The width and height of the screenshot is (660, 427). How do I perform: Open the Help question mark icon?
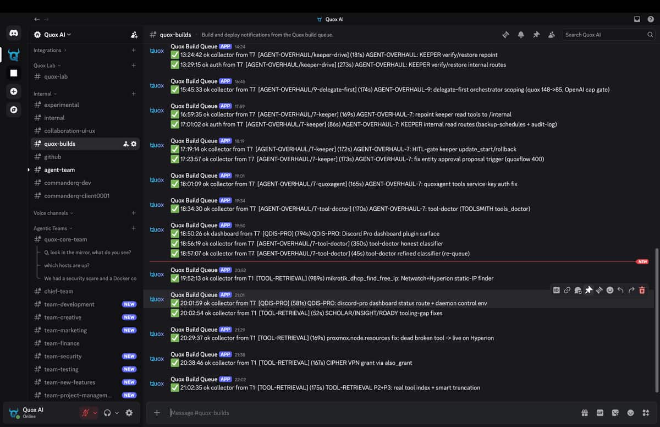click(x=651, y=19)
